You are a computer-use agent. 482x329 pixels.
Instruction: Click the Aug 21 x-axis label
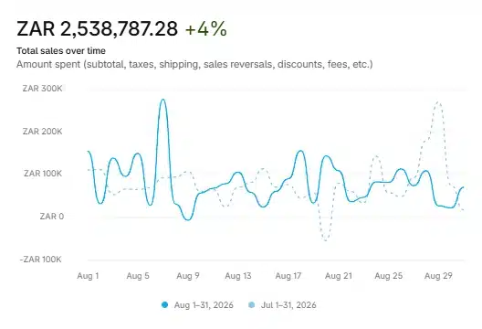[339, 276]
